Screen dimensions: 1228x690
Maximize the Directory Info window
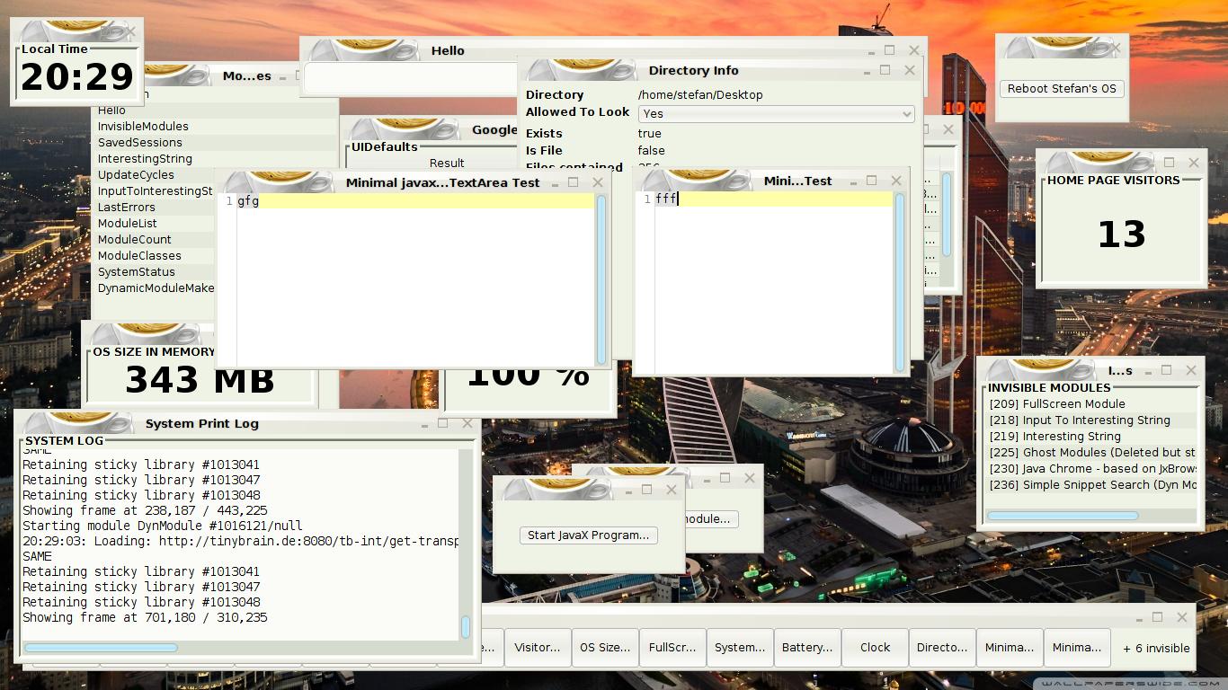[x=885, y=70]
